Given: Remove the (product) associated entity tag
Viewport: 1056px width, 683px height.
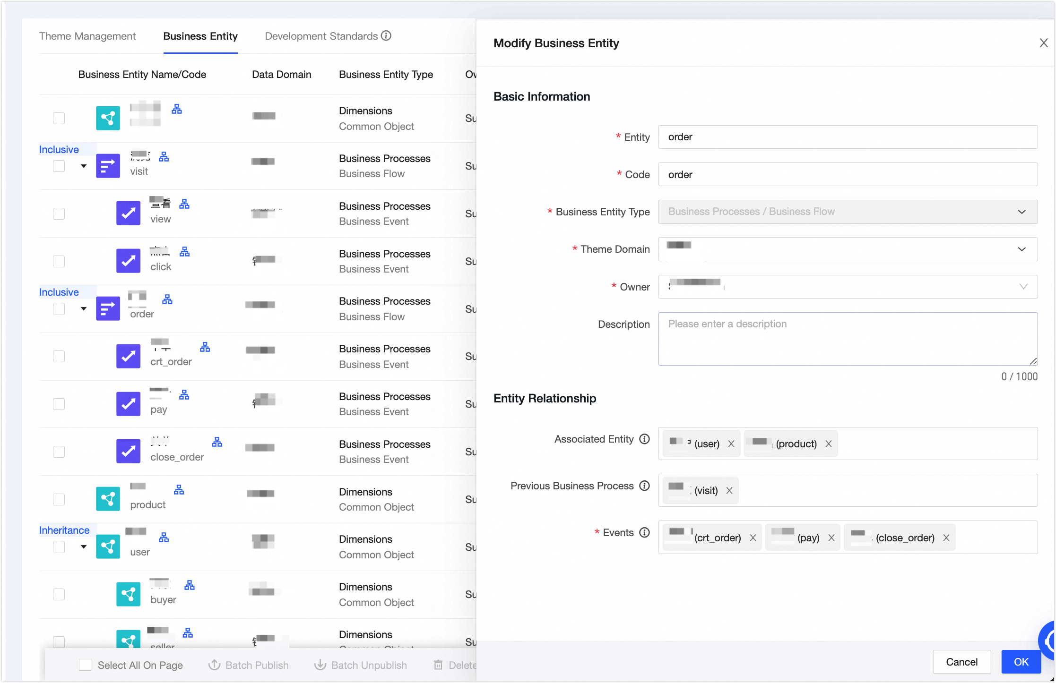Looking at the screenshot, I should click(828, 444).
